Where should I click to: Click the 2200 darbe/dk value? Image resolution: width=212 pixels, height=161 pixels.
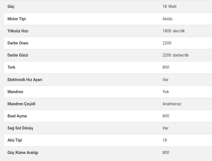pos(175,55)
